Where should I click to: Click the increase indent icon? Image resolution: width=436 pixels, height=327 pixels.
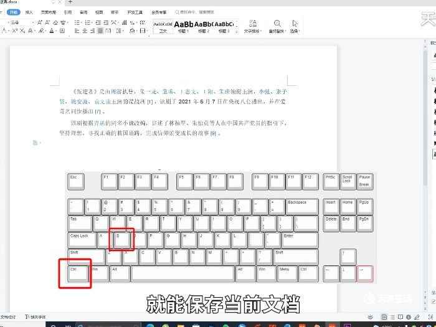pos(106,22)
